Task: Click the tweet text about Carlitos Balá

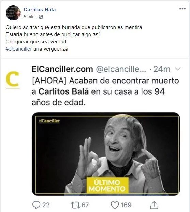Action: [x=105, y=91]
